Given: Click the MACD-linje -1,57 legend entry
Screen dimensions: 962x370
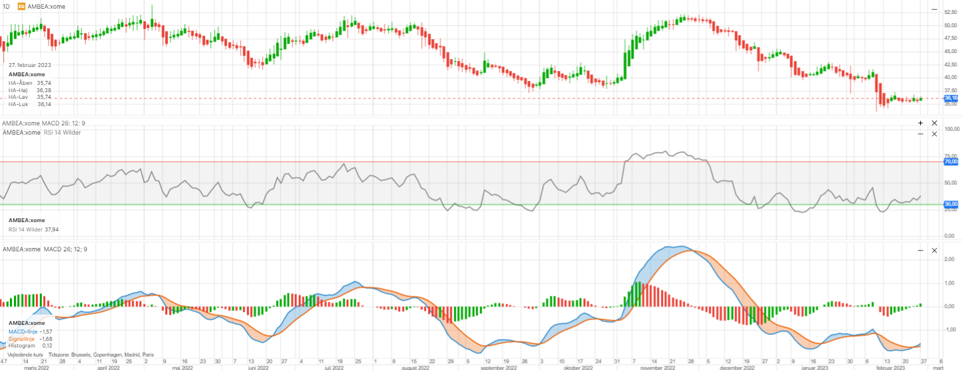Looking at the screenshot, I should (31, 331).
